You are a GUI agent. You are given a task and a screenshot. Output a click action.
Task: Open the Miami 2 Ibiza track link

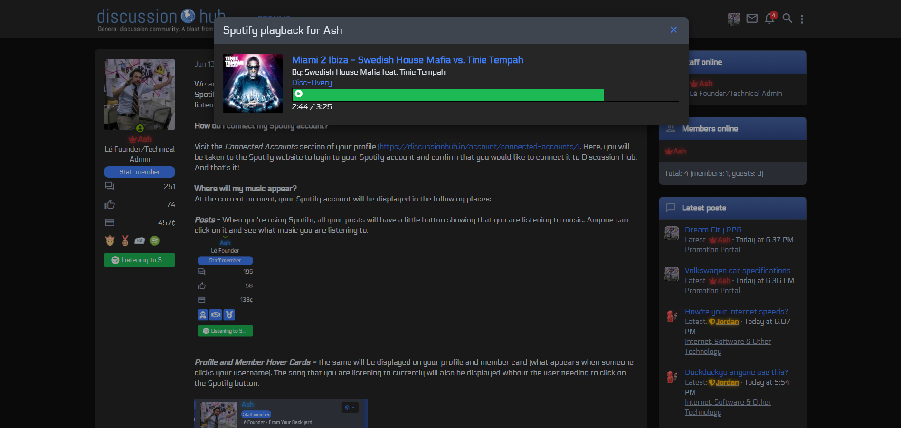tap(408, 60)
